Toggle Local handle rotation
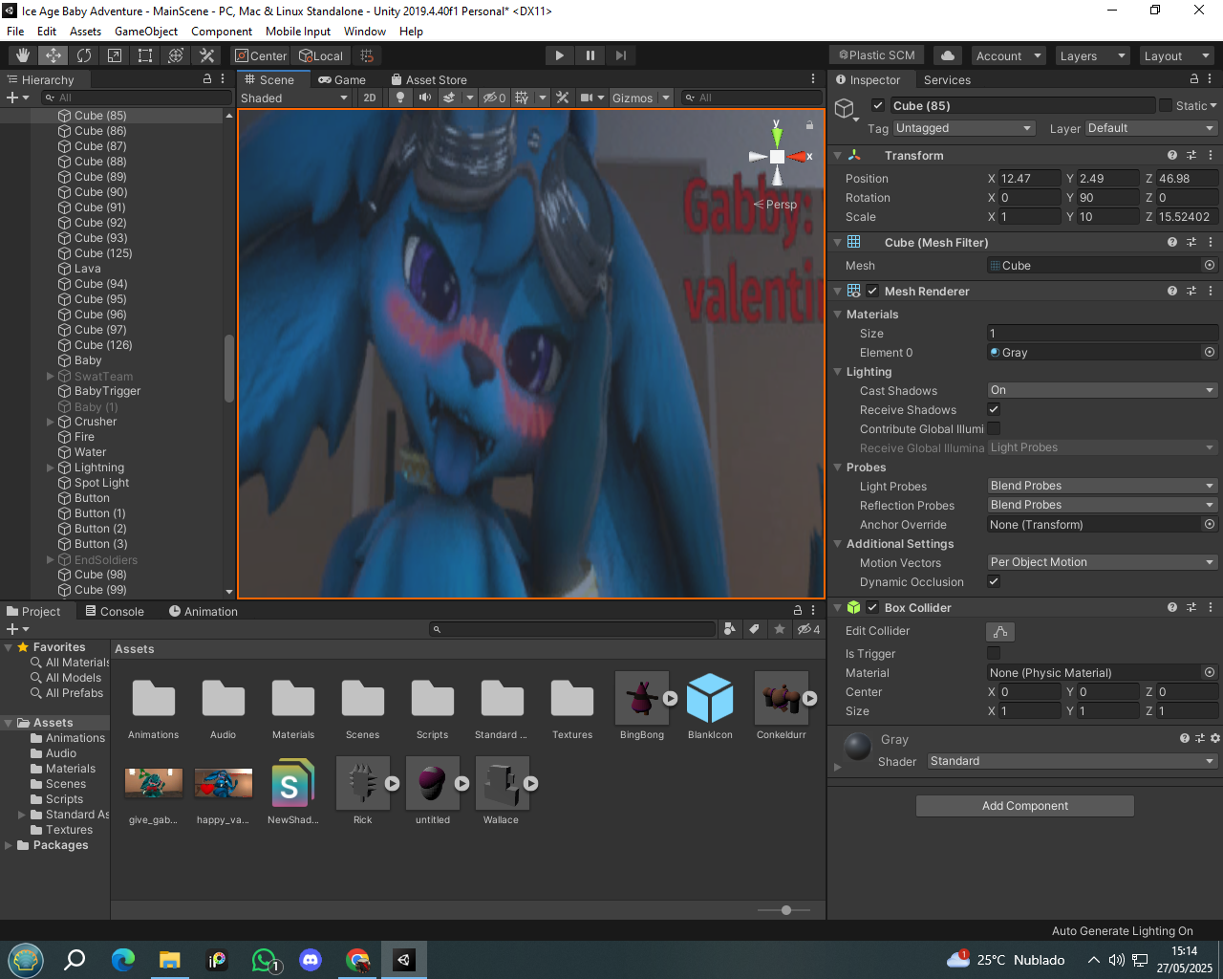Screen dimensions: 1223x979 pyautogui.click(x=320, y=55)
